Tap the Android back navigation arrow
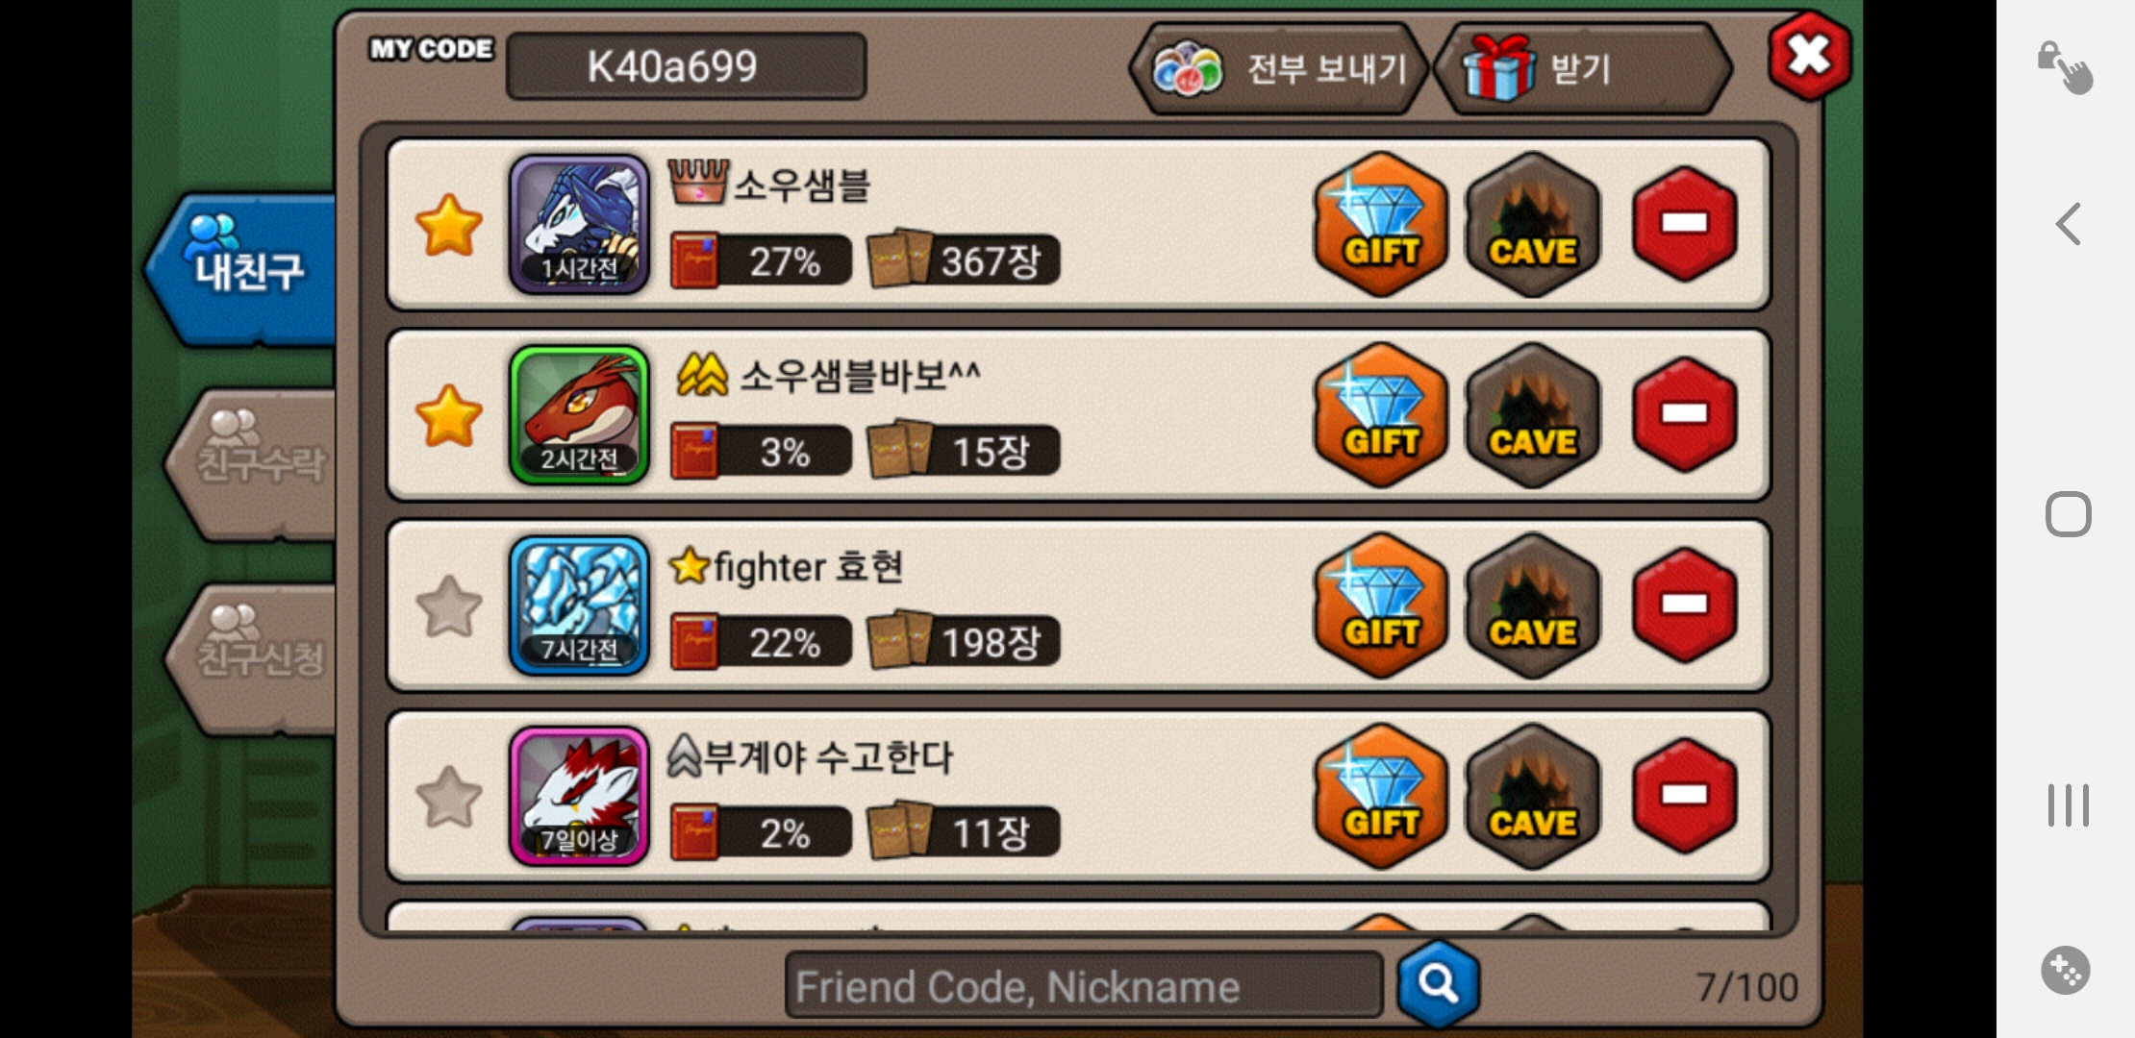This screenshot has width=2135, height=1038. tap(2068, 224)
